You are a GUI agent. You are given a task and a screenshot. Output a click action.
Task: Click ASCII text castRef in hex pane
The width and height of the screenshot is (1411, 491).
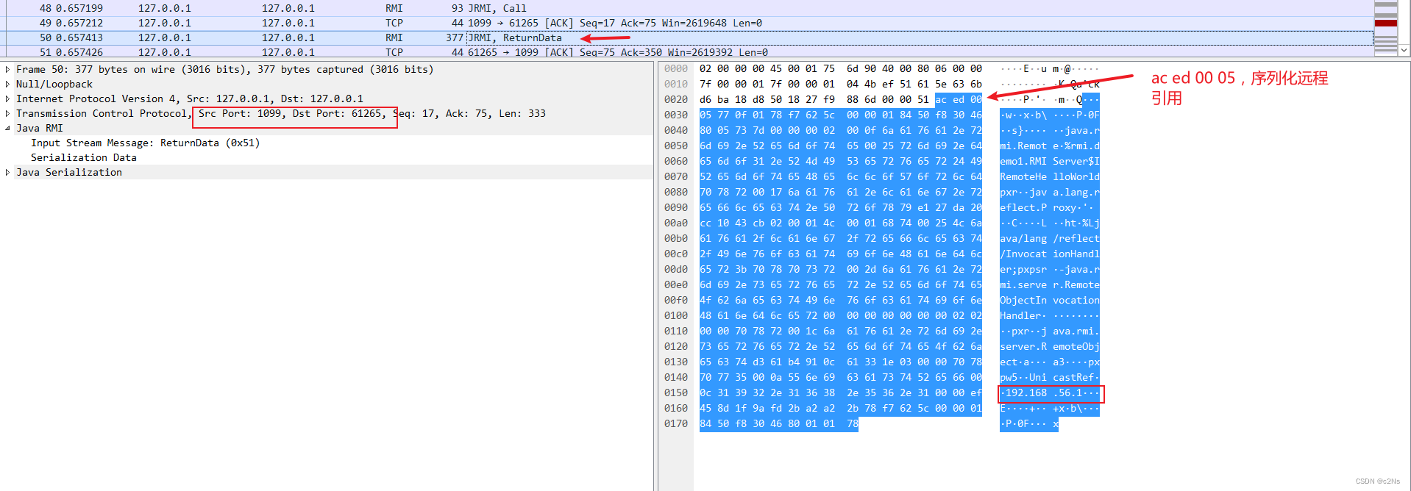click(1073, 377)
